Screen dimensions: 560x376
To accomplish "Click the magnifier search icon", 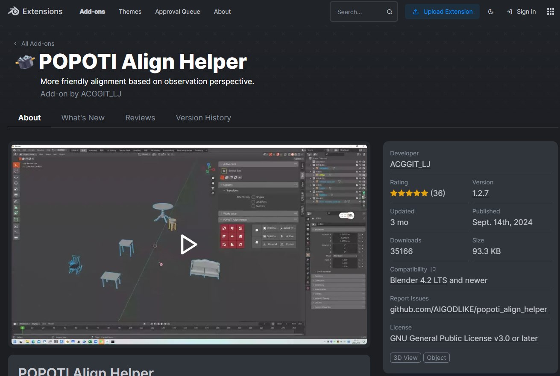I will [390, 12].
